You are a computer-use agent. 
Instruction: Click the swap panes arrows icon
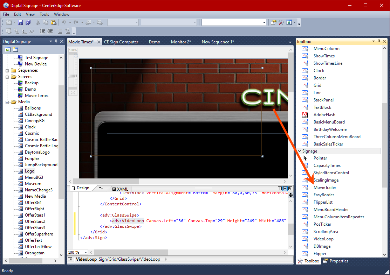pos(101,188)
